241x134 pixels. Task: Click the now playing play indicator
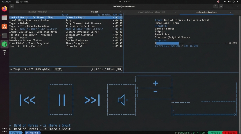(x=11, y=69)
